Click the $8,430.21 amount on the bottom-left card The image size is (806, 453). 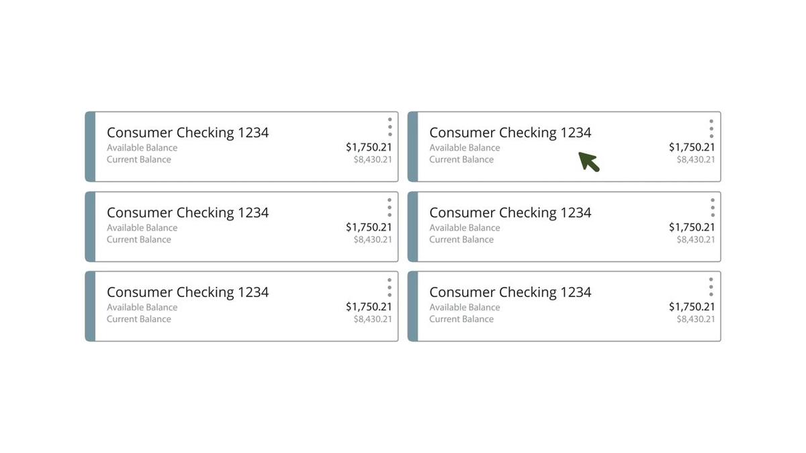coord(373,319)
